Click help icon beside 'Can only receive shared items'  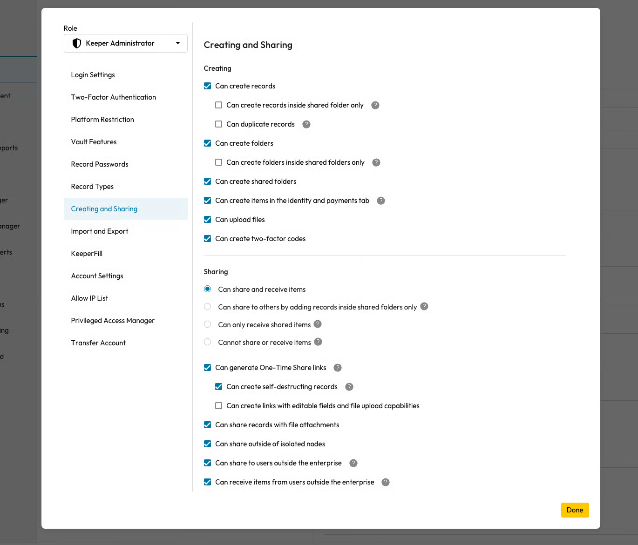(x=318, y=324)
